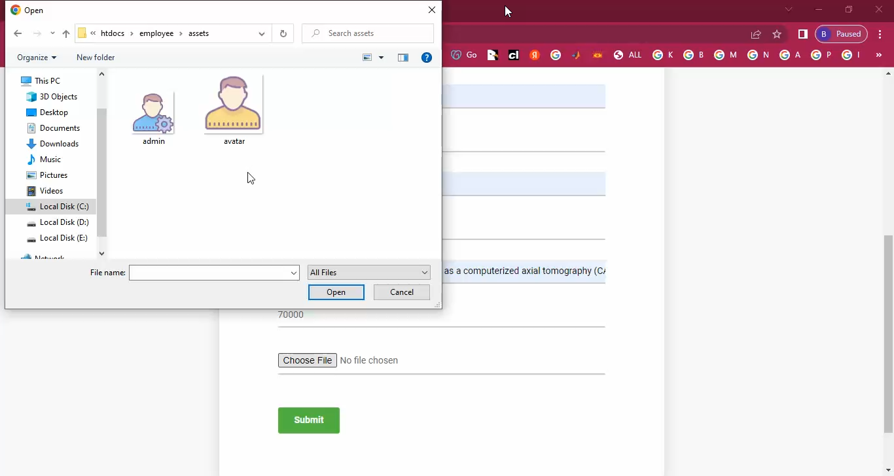Click the employee breadcrumb in the path
The height and width of the screenshot is (476, 894).
pyautogui.click(x=156, y=33)
